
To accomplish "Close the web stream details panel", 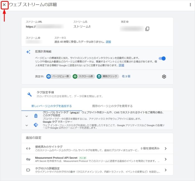I will point(4,5).
